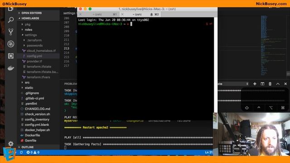The image size is (290, 163).
Task: Open the PROBLEMS panel tab
Action: (71, 84)
